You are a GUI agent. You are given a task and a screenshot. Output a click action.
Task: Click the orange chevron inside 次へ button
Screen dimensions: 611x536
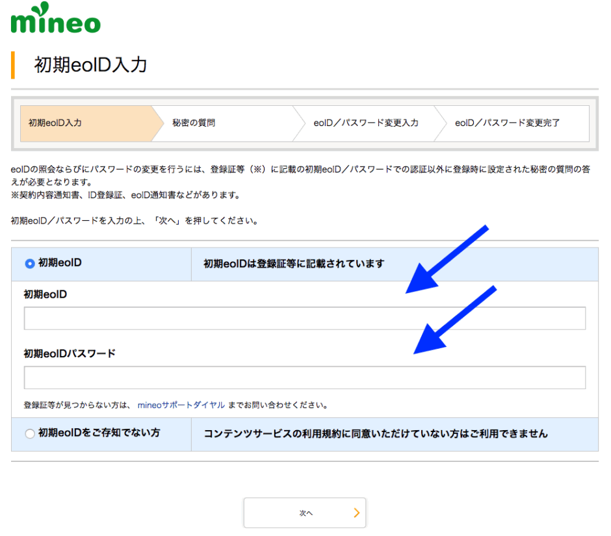[356, 513]
